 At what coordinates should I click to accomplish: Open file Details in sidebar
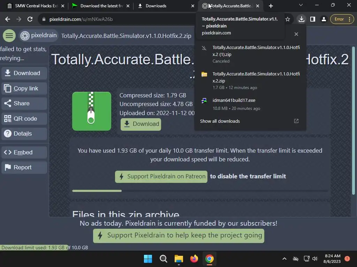coord(24,133)
